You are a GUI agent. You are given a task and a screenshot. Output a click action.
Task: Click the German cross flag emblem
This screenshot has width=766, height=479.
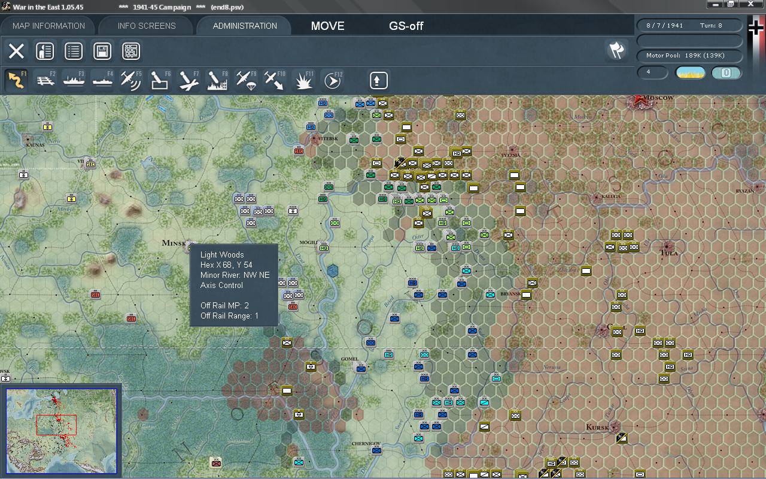[x=756, y=28]
